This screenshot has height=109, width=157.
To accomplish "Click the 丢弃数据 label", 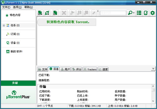I will [x=120, y=91].
